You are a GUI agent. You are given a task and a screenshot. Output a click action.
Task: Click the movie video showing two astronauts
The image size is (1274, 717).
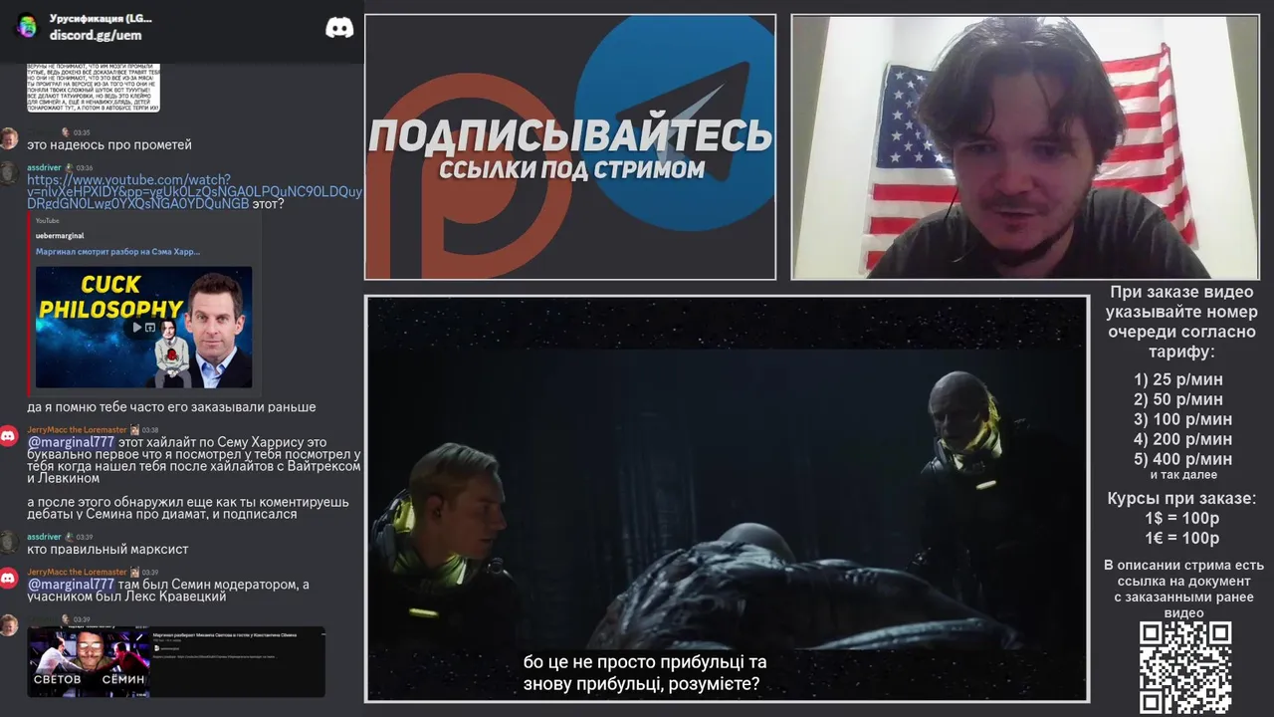pyautogui.click(x=727, y=498)
